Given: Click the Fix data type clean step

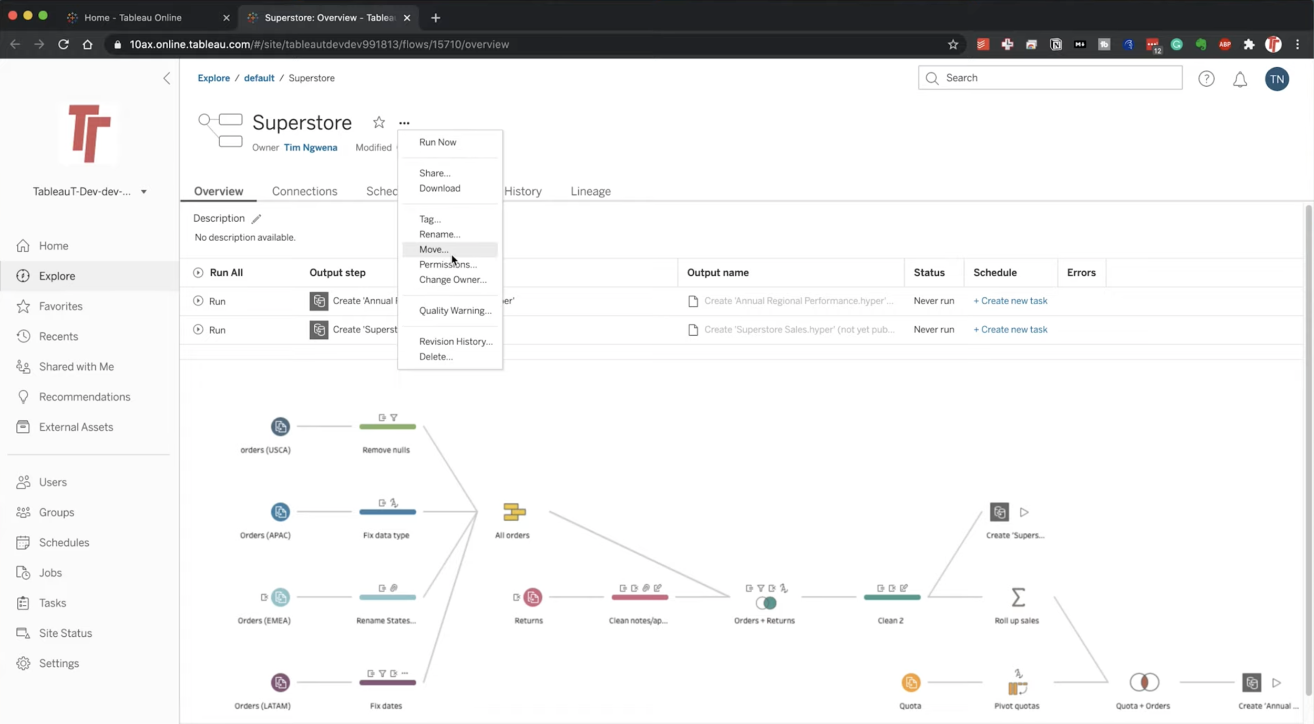Looking at the screenshot, I should tap(387, 512).
